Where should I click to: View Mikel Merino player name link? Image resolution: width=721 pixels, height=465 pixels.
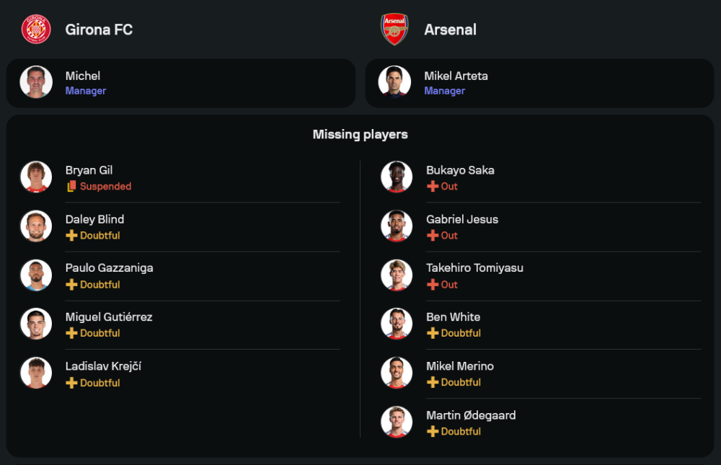(x=460, y=366)
